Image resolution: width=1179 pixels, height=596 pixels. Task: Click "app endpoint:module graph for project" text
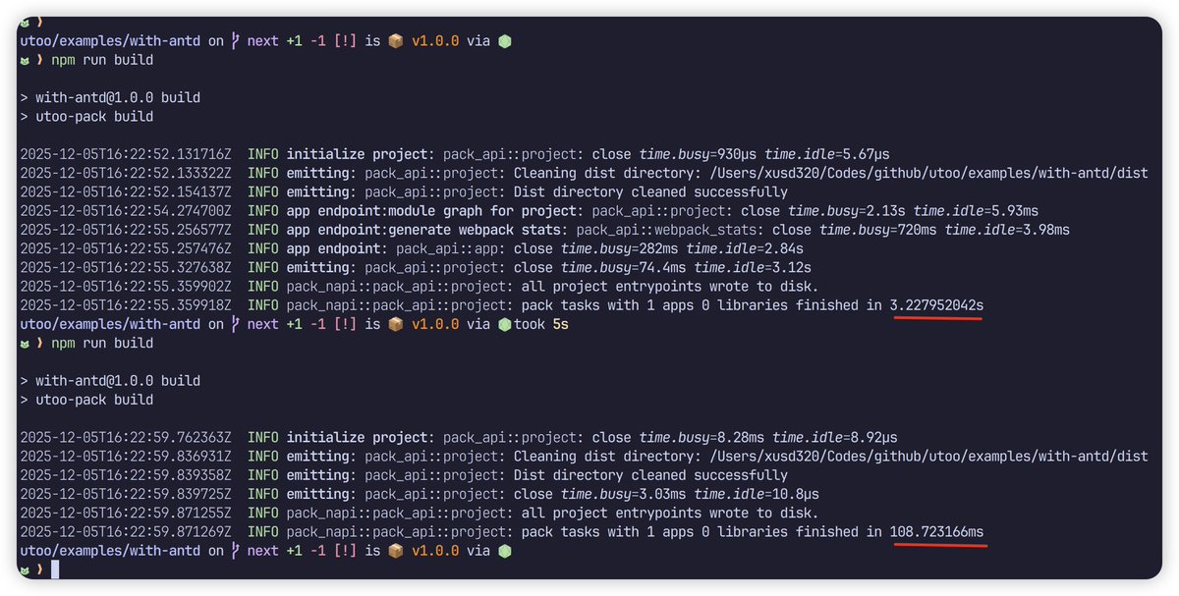[432, 211]
